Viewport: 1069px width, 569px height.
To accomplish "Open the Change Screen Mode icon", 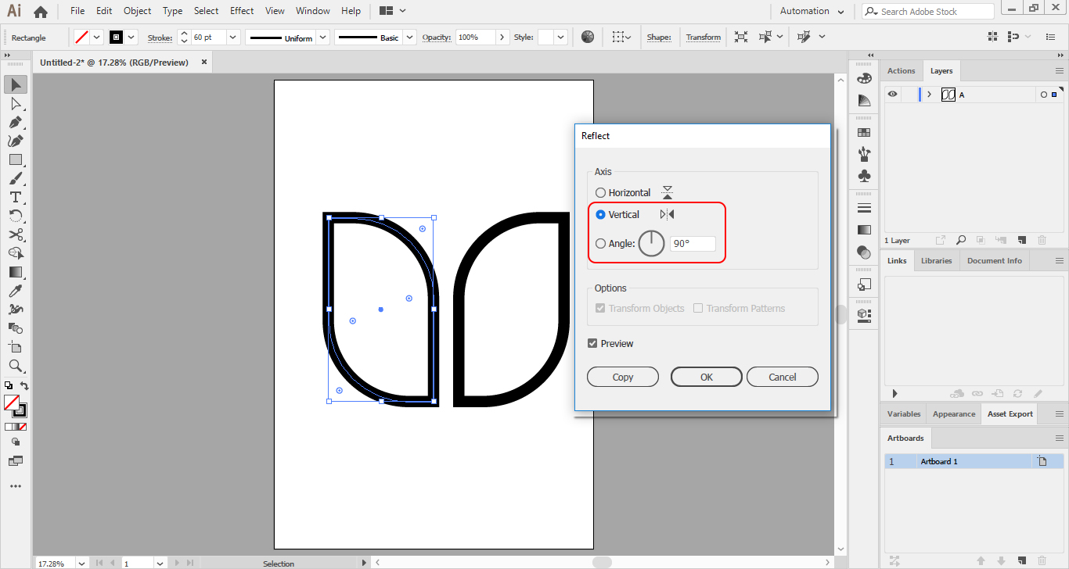I will coord(15,461).
